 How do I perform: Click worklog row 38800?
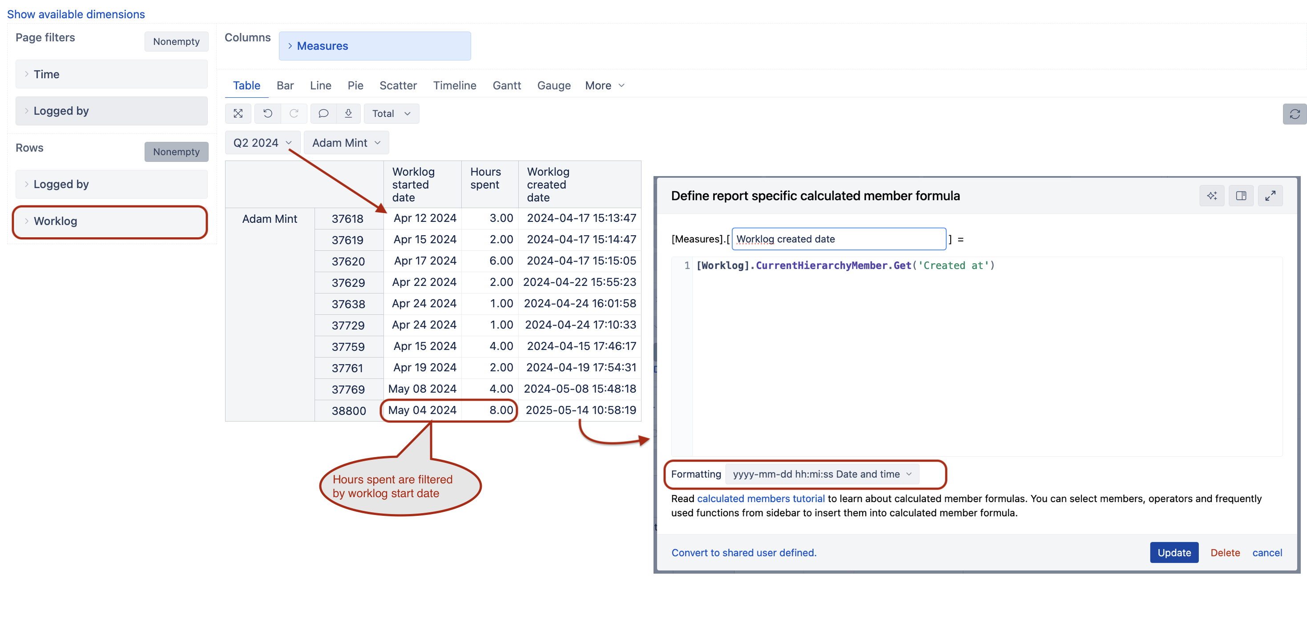(349, 411)
